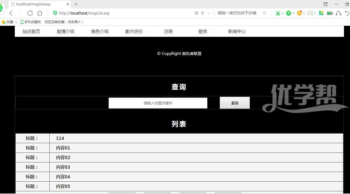
Task: Open the 剧情介绍 navigation menu item
Action: pos(66,32)
